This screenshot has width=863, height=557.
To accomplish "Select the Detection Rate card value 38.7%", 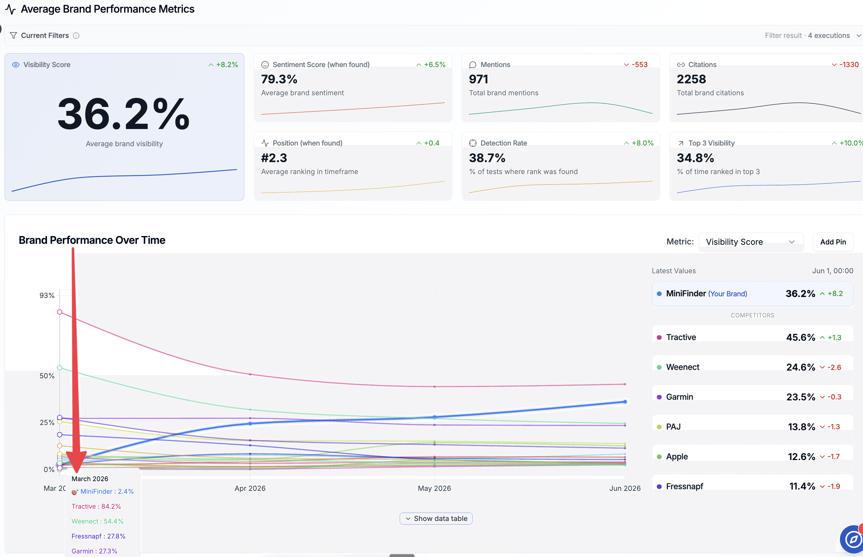I will (x=487, y=158).
